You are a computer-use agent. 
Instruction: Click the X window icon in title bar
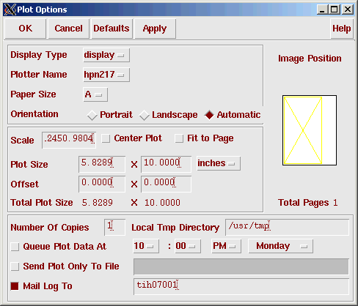[x=10, y=10]
